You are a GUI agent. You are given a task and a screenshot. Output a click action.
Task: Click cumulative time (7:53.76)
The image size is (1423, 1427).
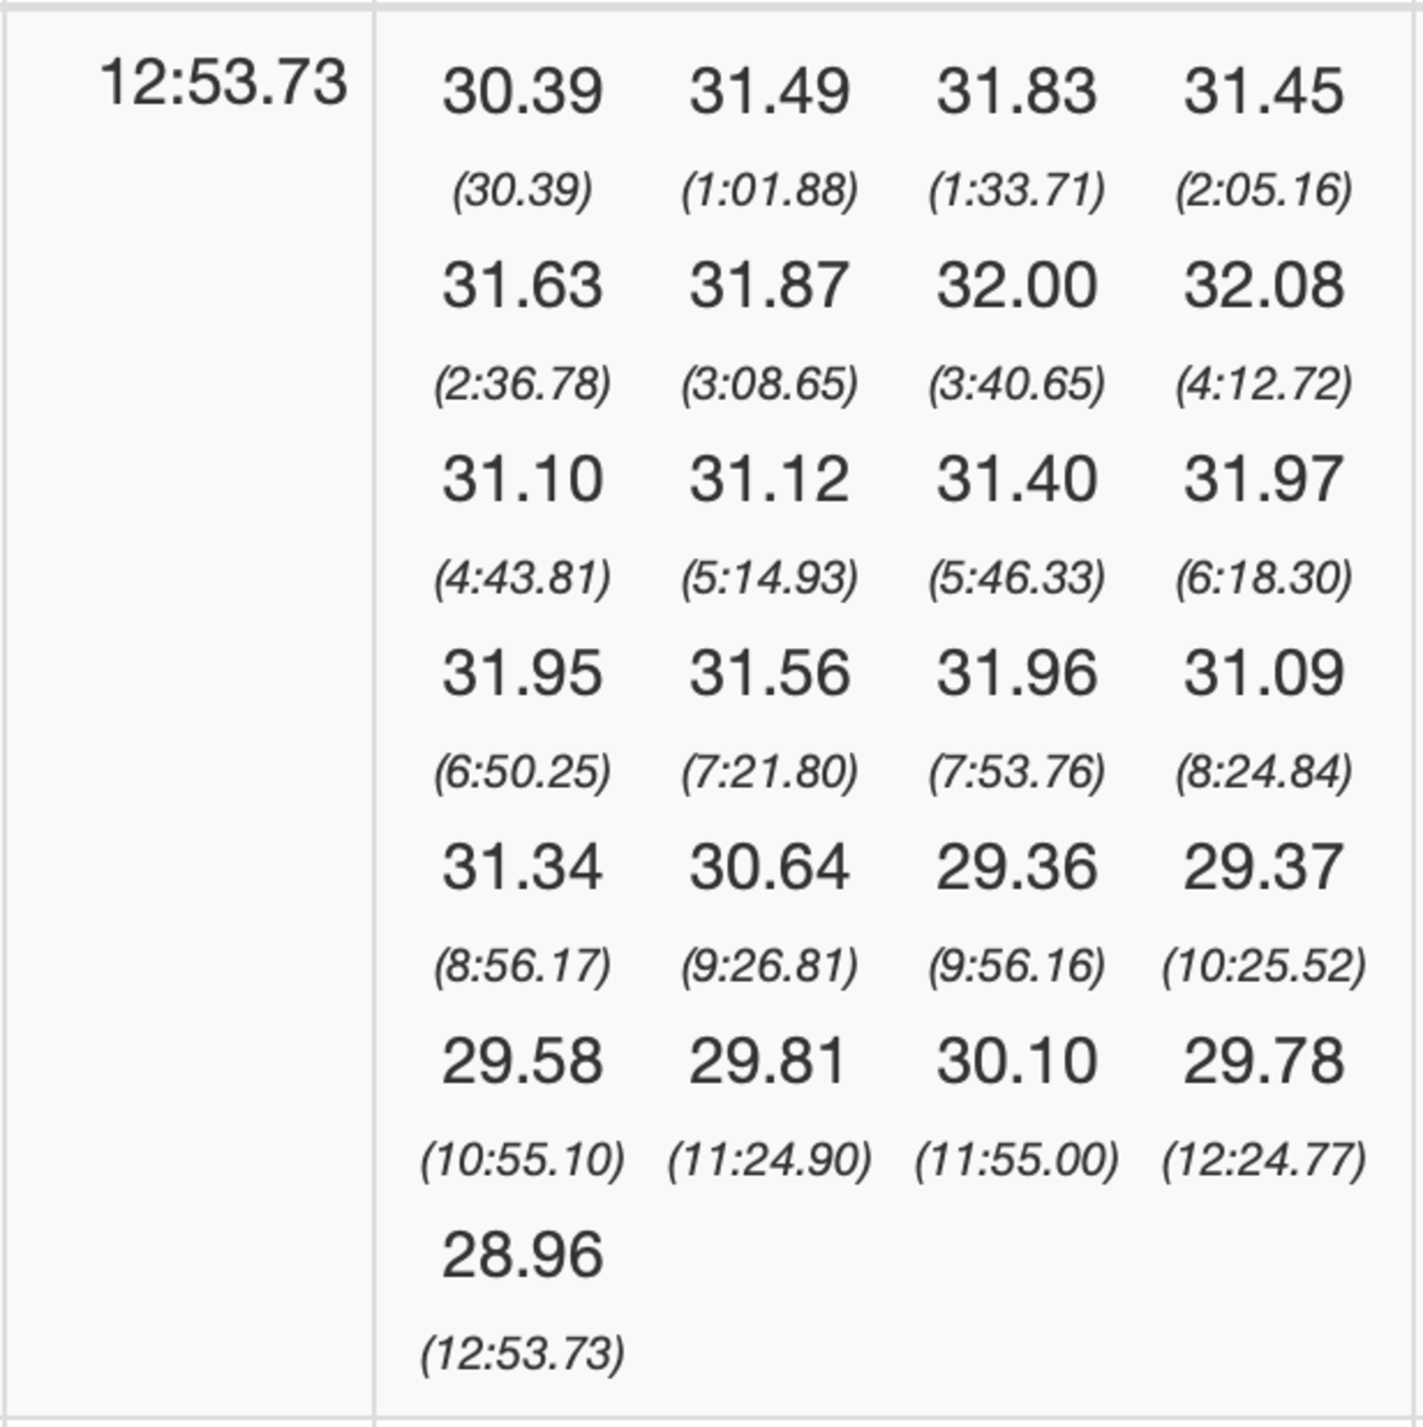click(x=1016, y=771)
